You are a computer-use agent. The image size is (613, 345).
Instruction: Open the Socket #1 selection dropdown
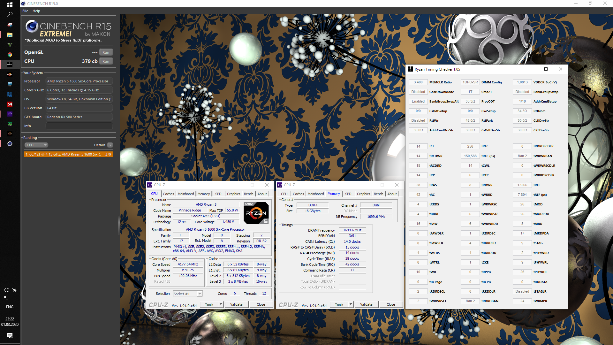point(188,294)
